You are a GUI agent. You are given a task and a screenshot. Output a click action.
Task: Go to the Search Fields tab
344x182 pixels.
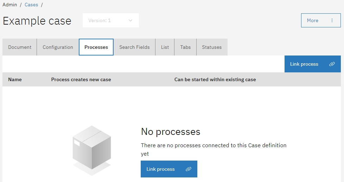point(134,47)
